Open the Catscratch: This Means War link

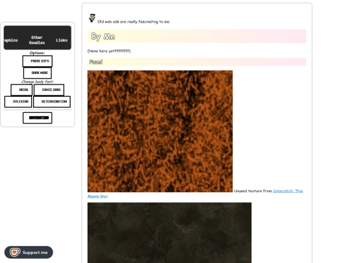pyautogui.click(x=288, y=191)
